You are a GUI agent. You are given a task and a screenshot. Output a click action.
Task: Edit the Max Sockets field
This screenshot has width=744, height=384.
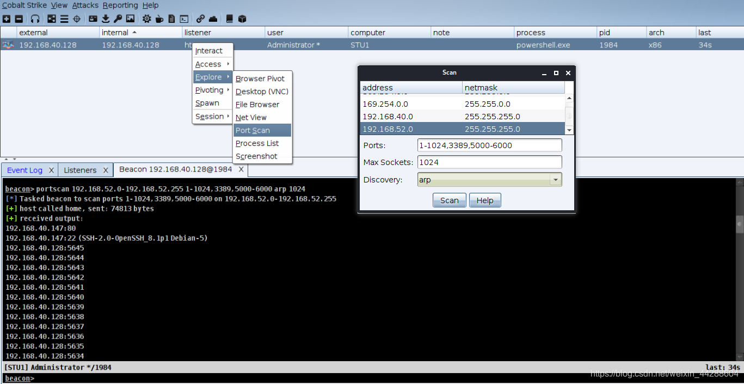point(489,162)
